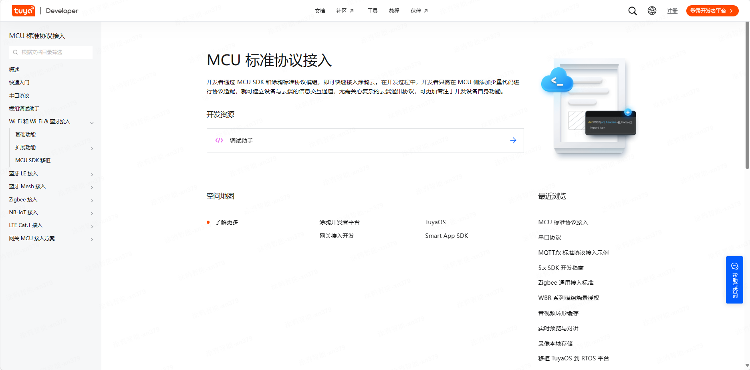Click the search icon in the sidebar filter box
This screenshot has height=370, width=750.
point(15,52)
